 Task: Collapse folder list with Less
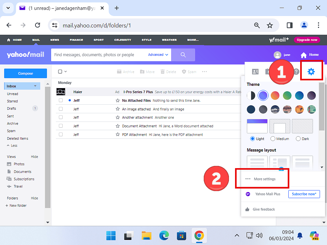click(x=12, y=145)
